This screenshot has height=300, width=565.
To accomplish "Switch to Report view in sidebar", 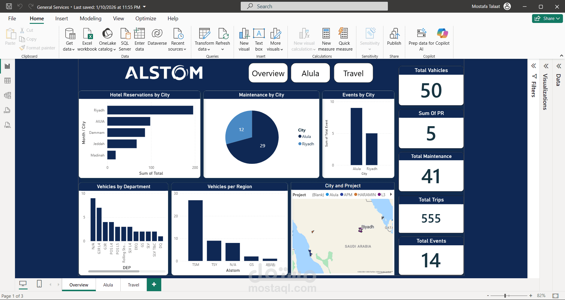I will point(8,66).
